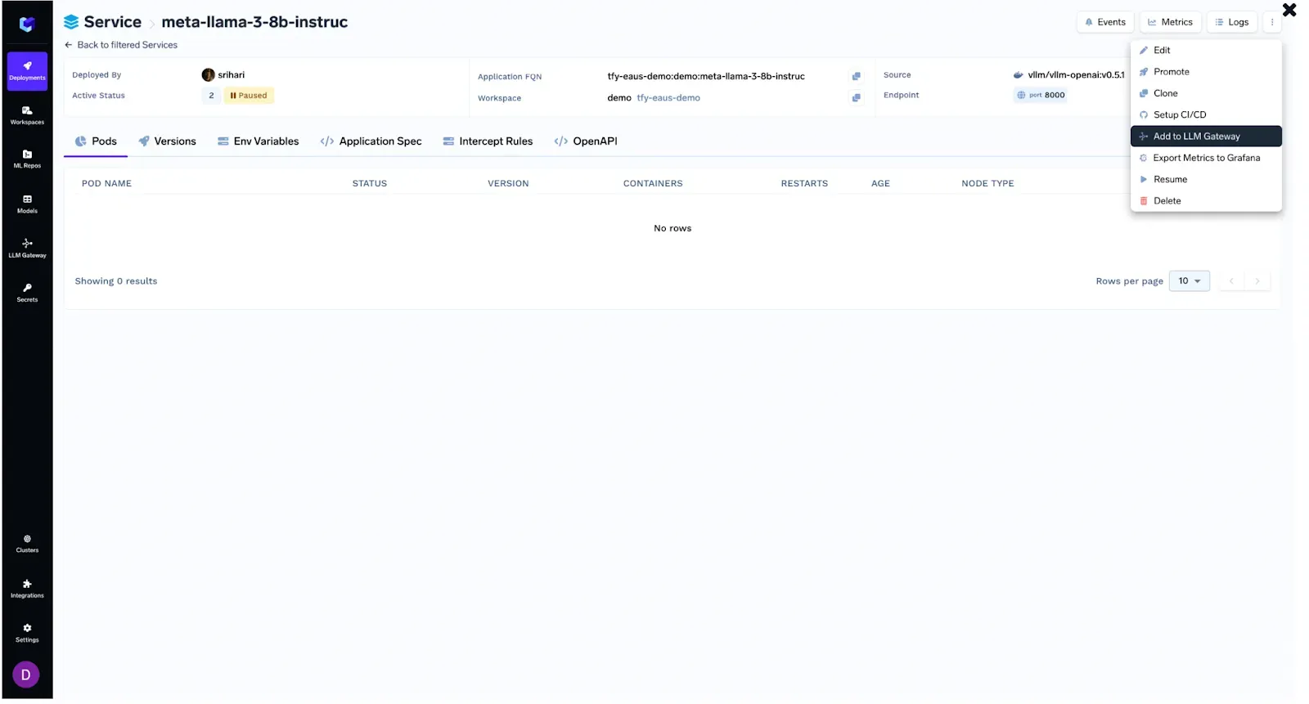Open the Logs panel

1232,22
